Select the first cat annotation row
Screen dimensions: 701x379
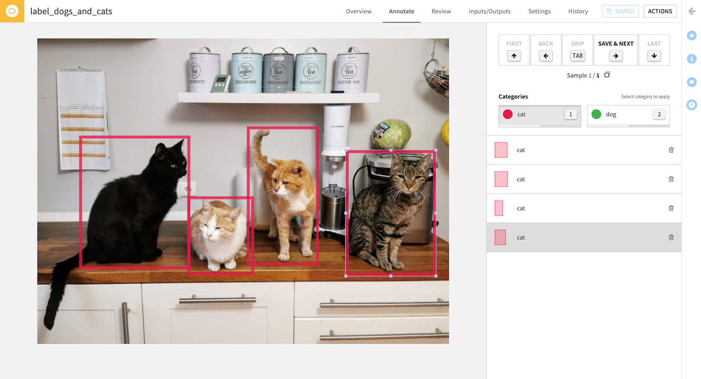[x=584, y=150]
